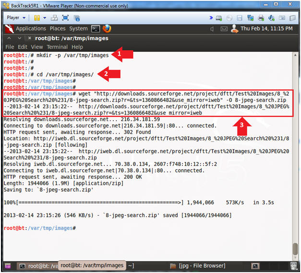The width and height of the screenshot is (301, 273).
Task: Click the terminal icon at right of bottom panel
Action: pyautogui.click(x=255, y=266)
